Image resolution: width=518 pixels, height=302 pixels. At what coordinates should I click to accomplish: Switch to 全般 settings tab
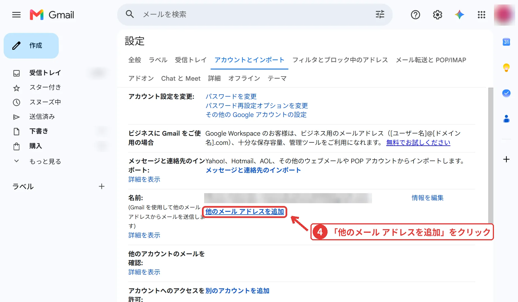(x=135, y=60)
